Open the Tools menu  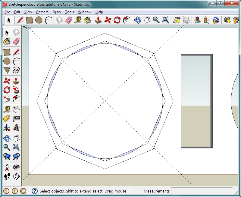click(69, 12)
